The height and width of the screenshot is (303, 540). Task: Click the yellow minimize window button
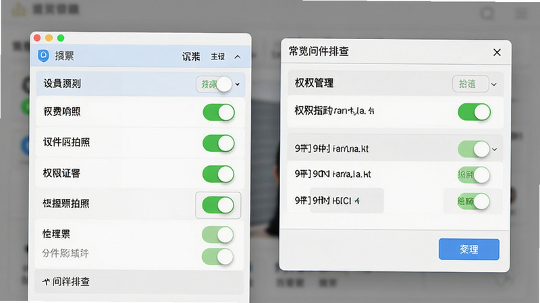click(x=49, y=38)
